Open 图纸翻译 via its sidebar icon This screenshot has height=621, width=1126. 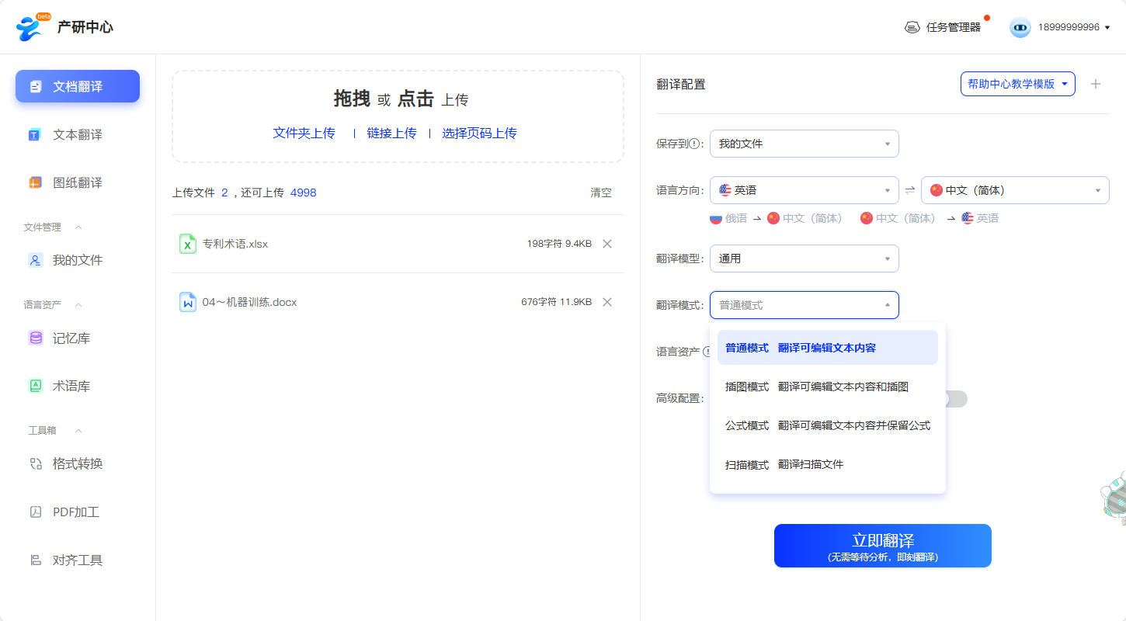[35, 183]
